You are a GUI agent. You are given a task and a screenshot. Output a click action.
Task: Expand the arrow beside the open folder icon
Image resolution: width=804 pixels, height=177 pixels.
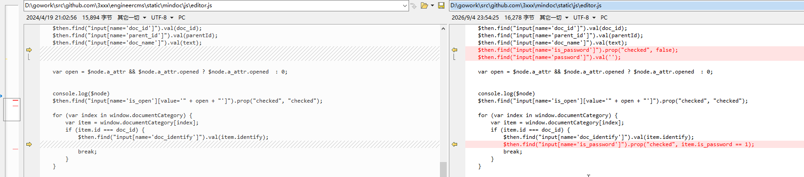point(432,5)
